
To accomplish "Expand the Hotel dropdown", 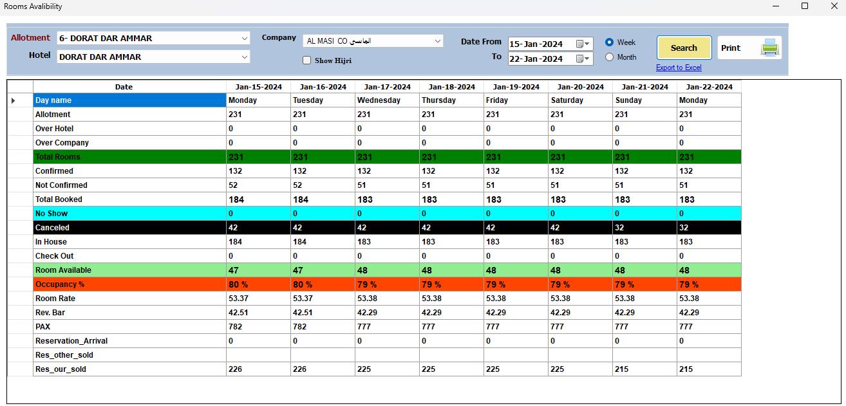I will pyautogui.click(x=244, y=57).
